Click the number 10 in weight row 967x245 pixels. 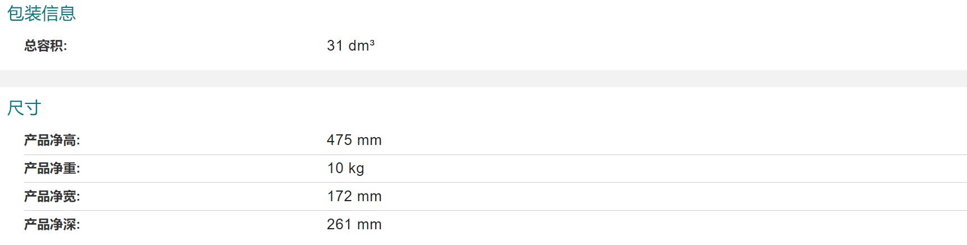pos(335,168)
